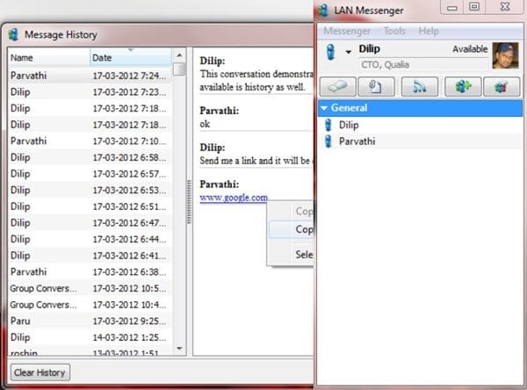Open the www.google.com link in conversation
Image resolution: width=527 pixels, height=390 pixels.
click(234, 198)
